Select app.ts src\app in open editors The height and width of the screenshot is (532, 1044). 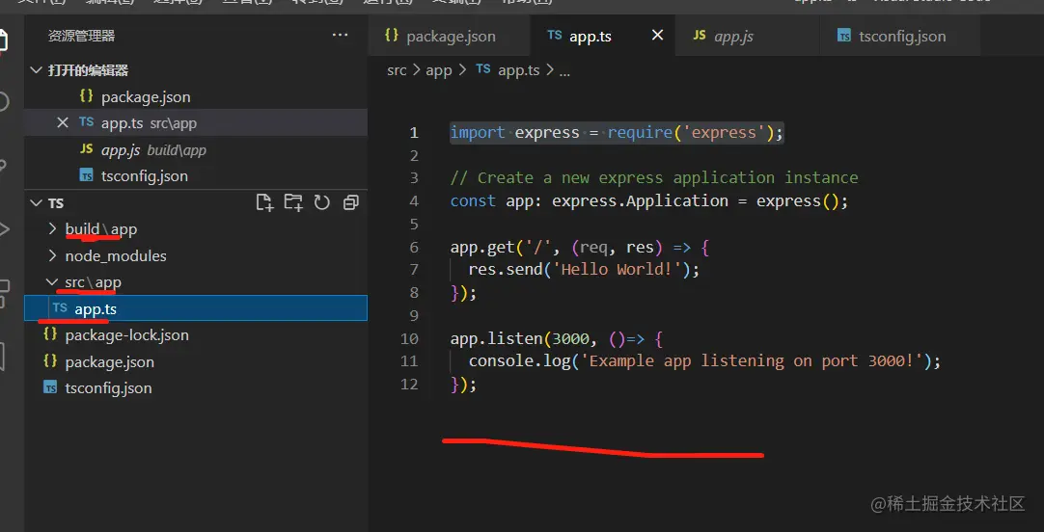(196, 123)
